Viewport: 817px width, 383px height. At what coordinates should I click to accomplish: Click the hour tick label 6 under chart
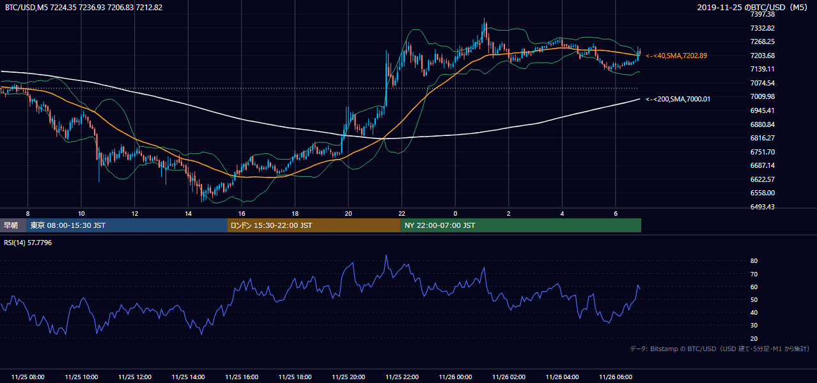coord(616,213)
